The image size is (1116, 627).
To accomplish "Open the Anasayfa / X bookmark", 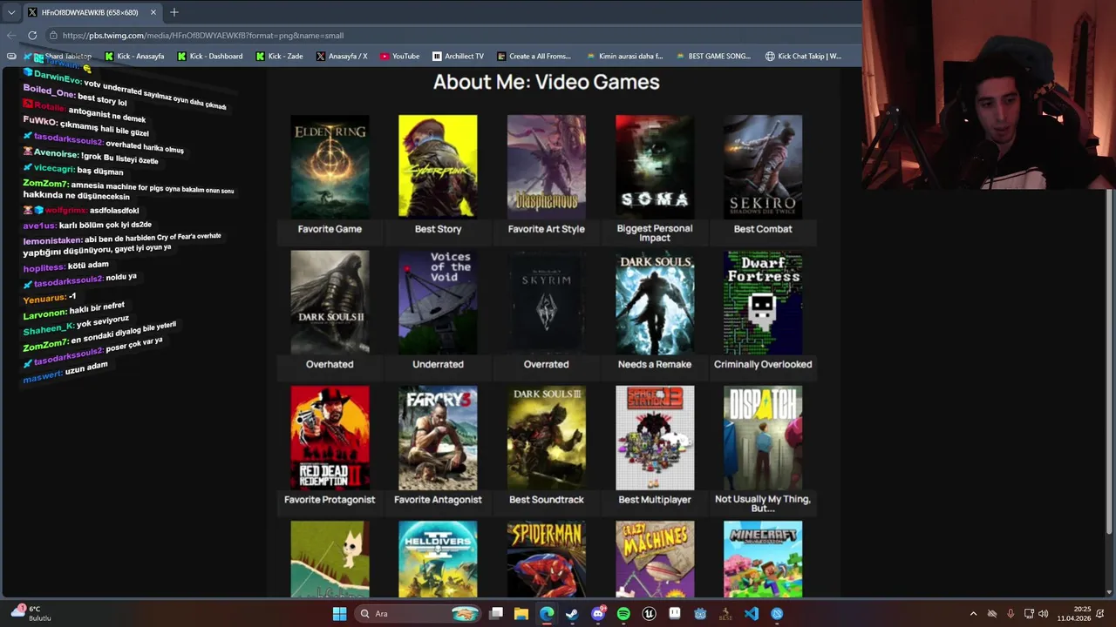I will click(341, 56).
